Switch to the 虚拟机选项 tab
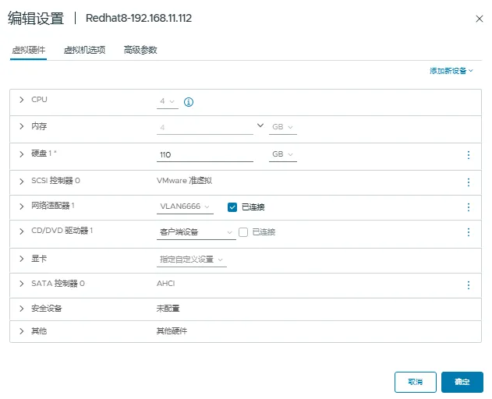The height and width of the screenshot is (399, 492). (84, 50)
